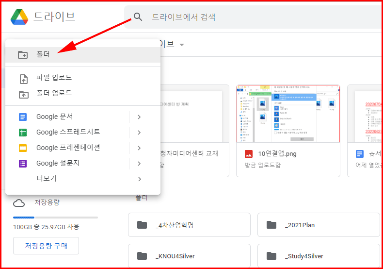Expand the Google 설문지 submenu arrow
This screenshot has height=269, width=383.
139,163
